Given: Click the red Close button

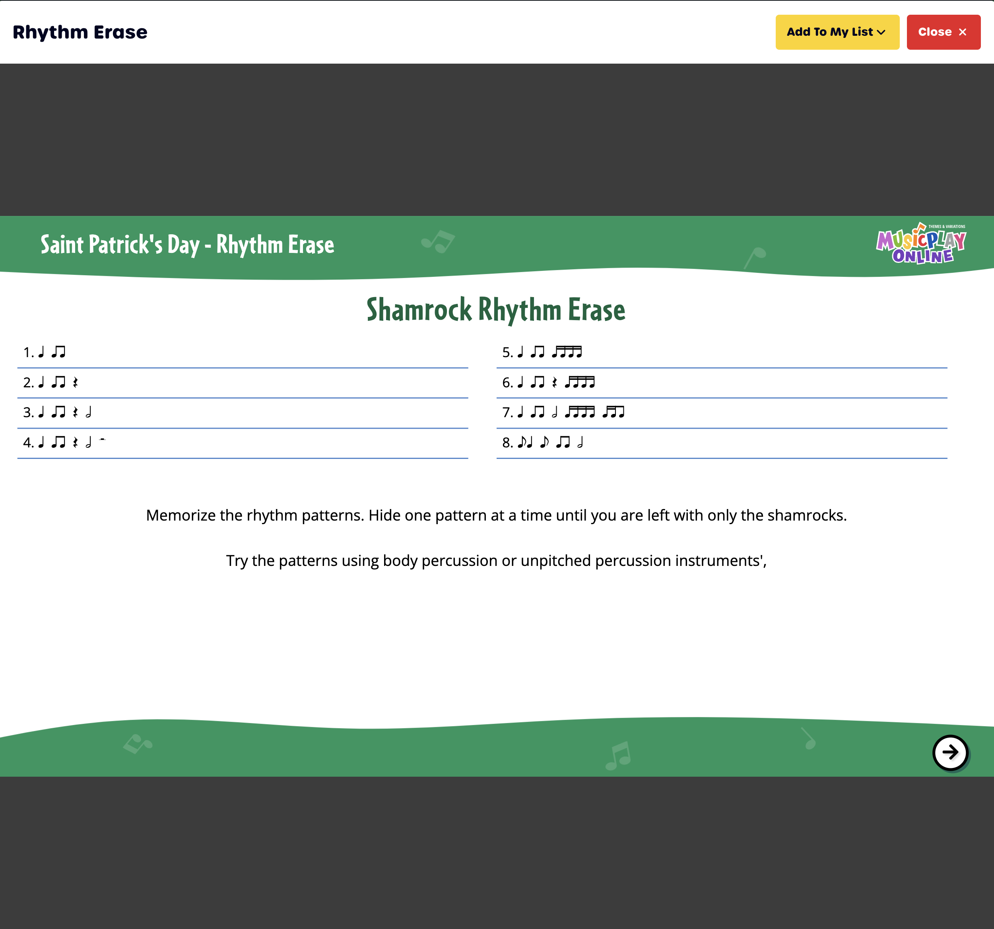Looking at the screenshot, I should click(x=943, y=32).
